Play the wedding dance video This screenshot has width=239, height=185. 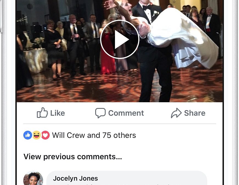pyautogui.click(x=120, y=39)
